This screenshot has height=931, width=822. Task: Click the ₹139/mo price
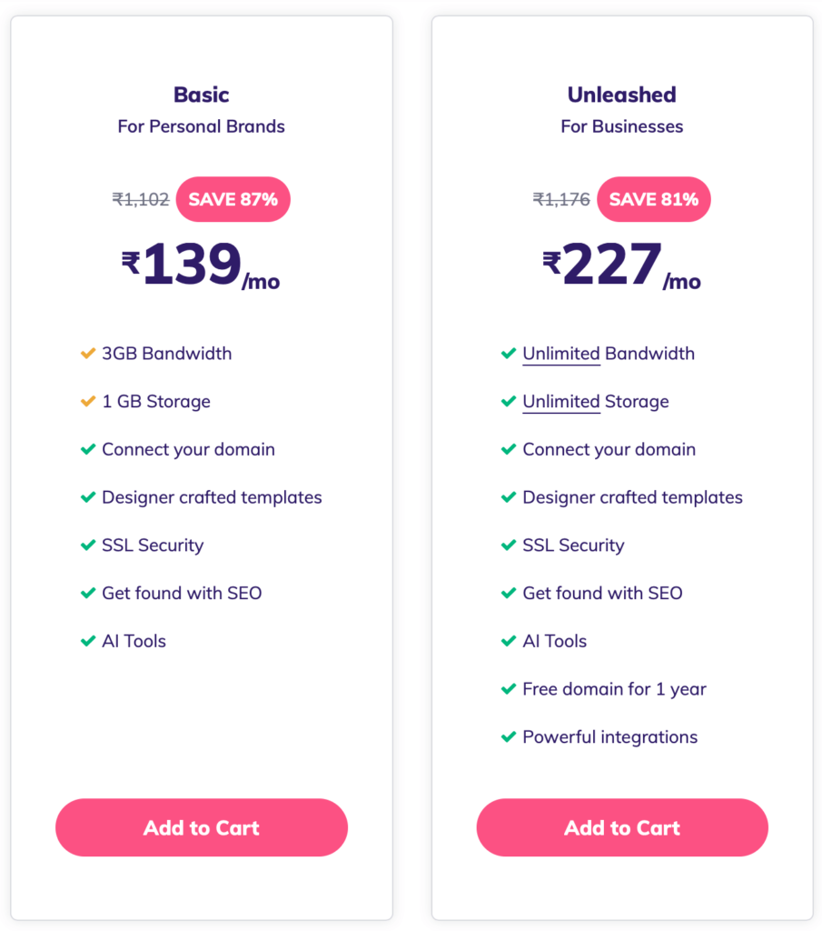(x=201, y=265)
